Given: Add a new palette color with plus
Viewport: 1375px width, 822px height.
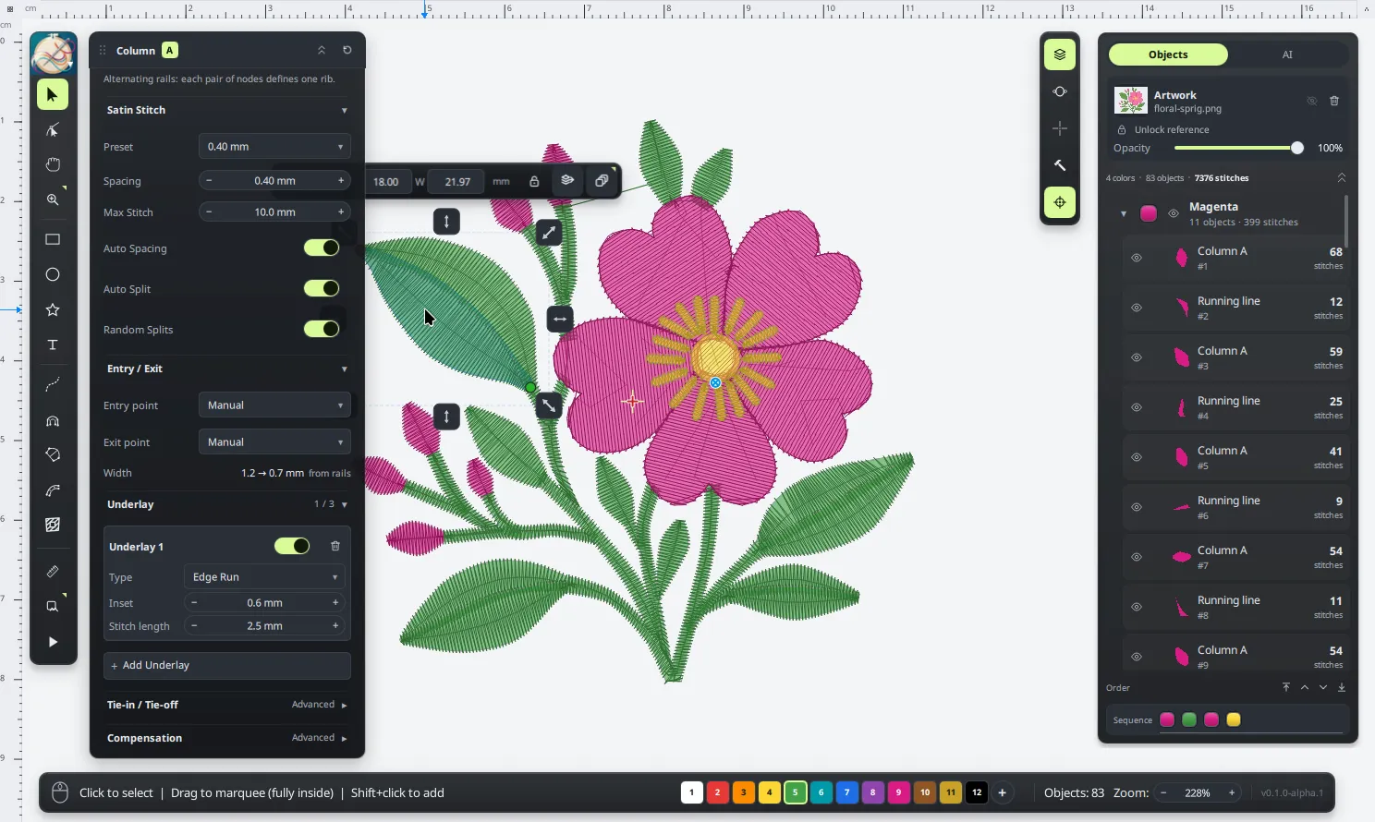Looking at the screenshot, I should coord(1002,792).
